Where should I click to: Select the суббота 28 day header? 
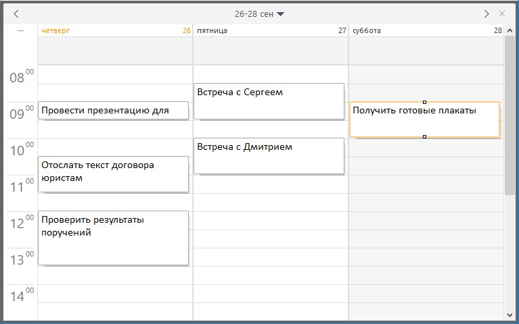coord(426,31)
